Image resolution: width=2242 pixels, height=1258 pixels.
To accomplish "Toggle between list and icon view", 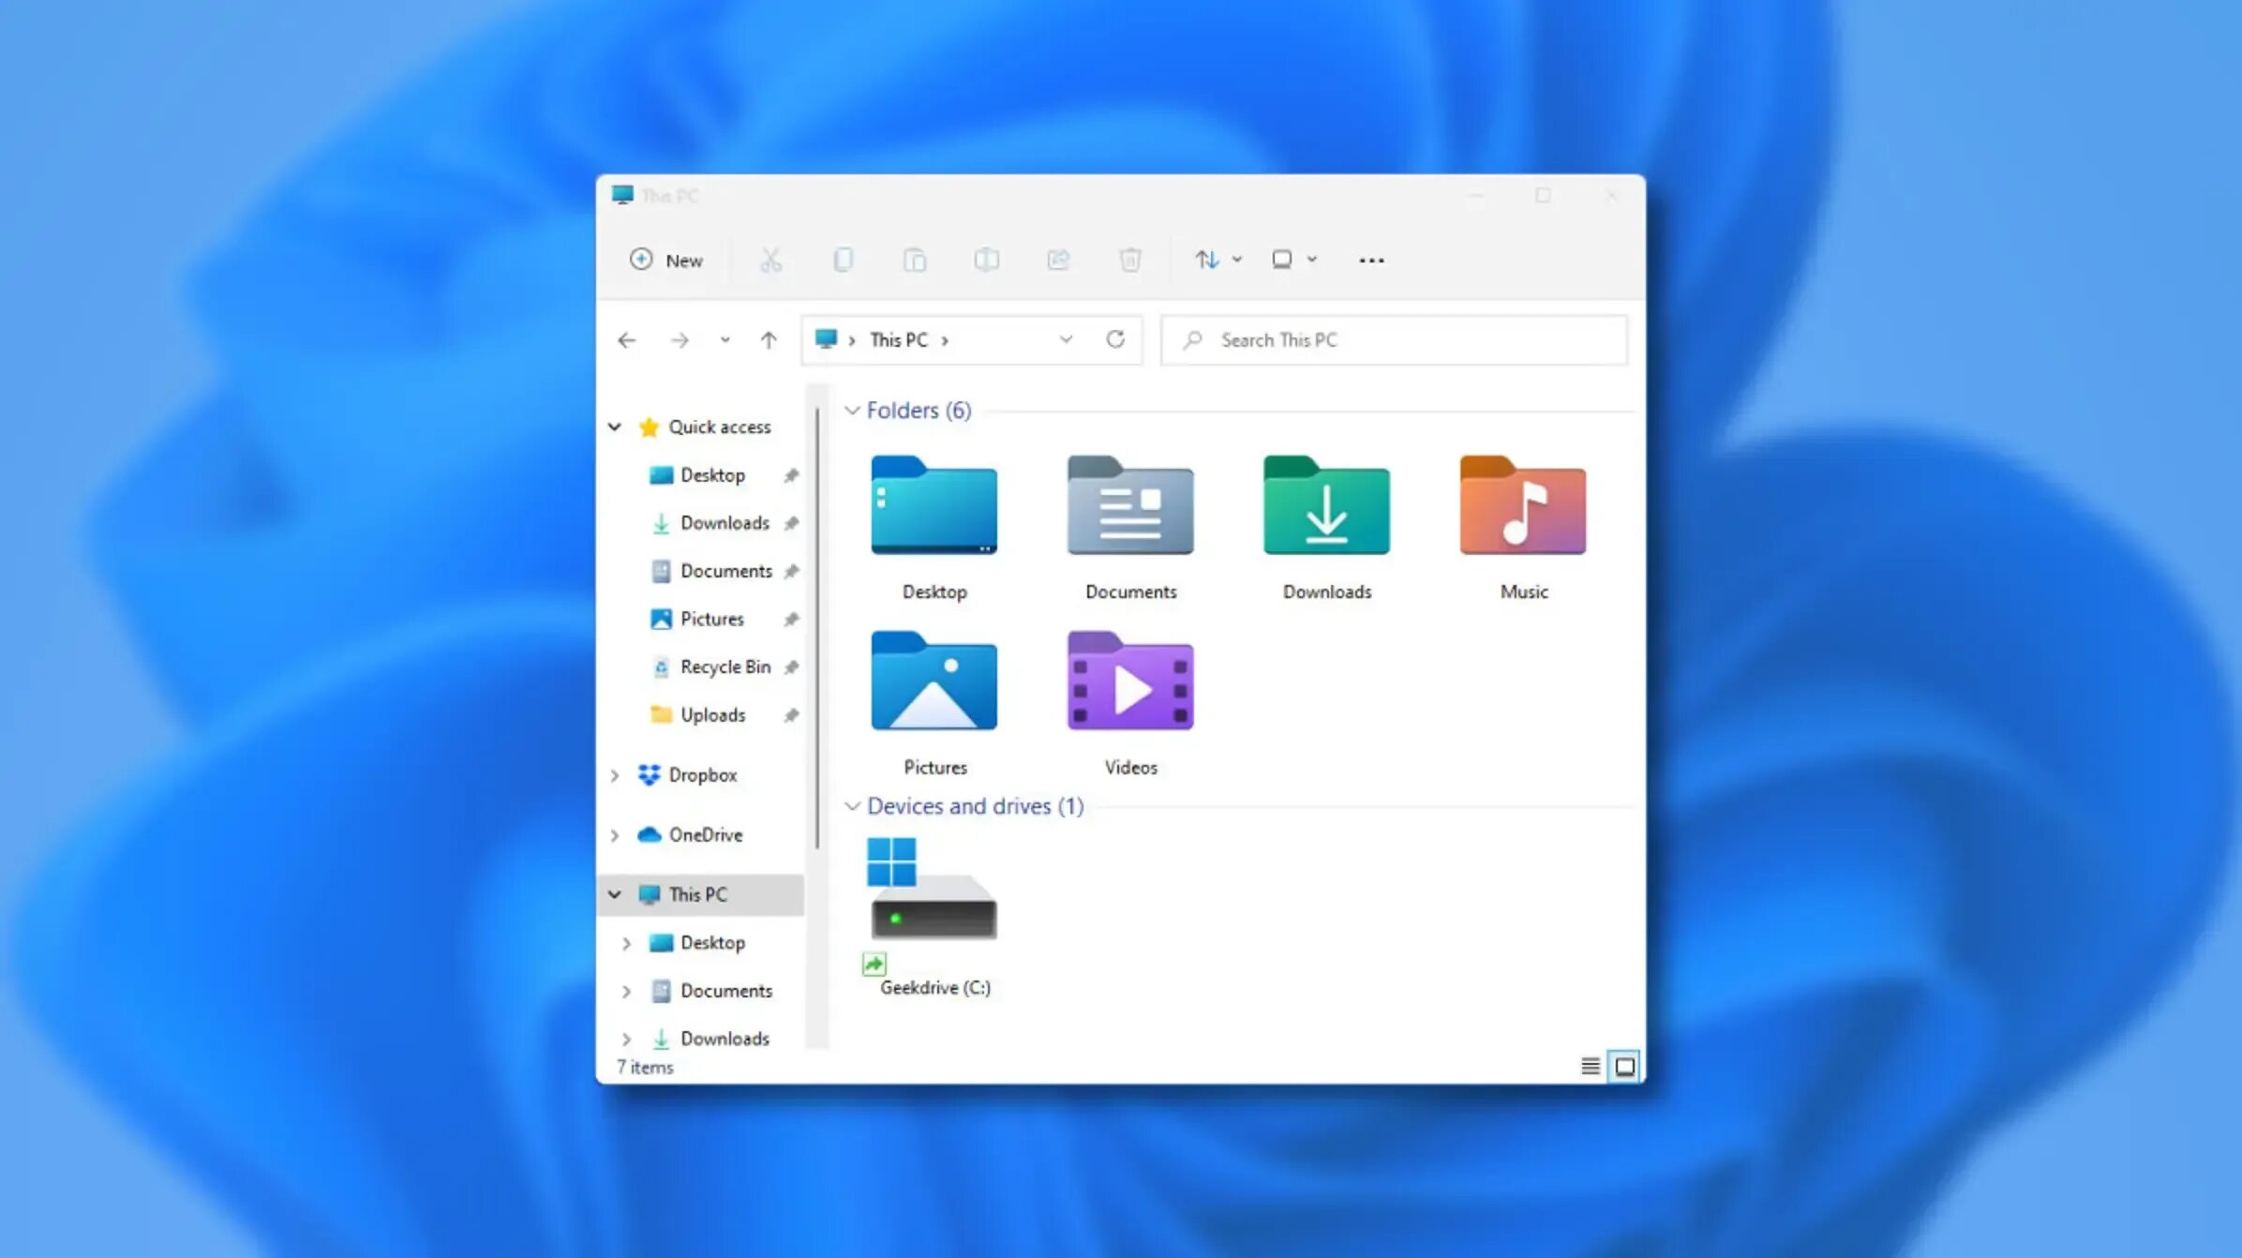I will (x=1591, y=1064).
